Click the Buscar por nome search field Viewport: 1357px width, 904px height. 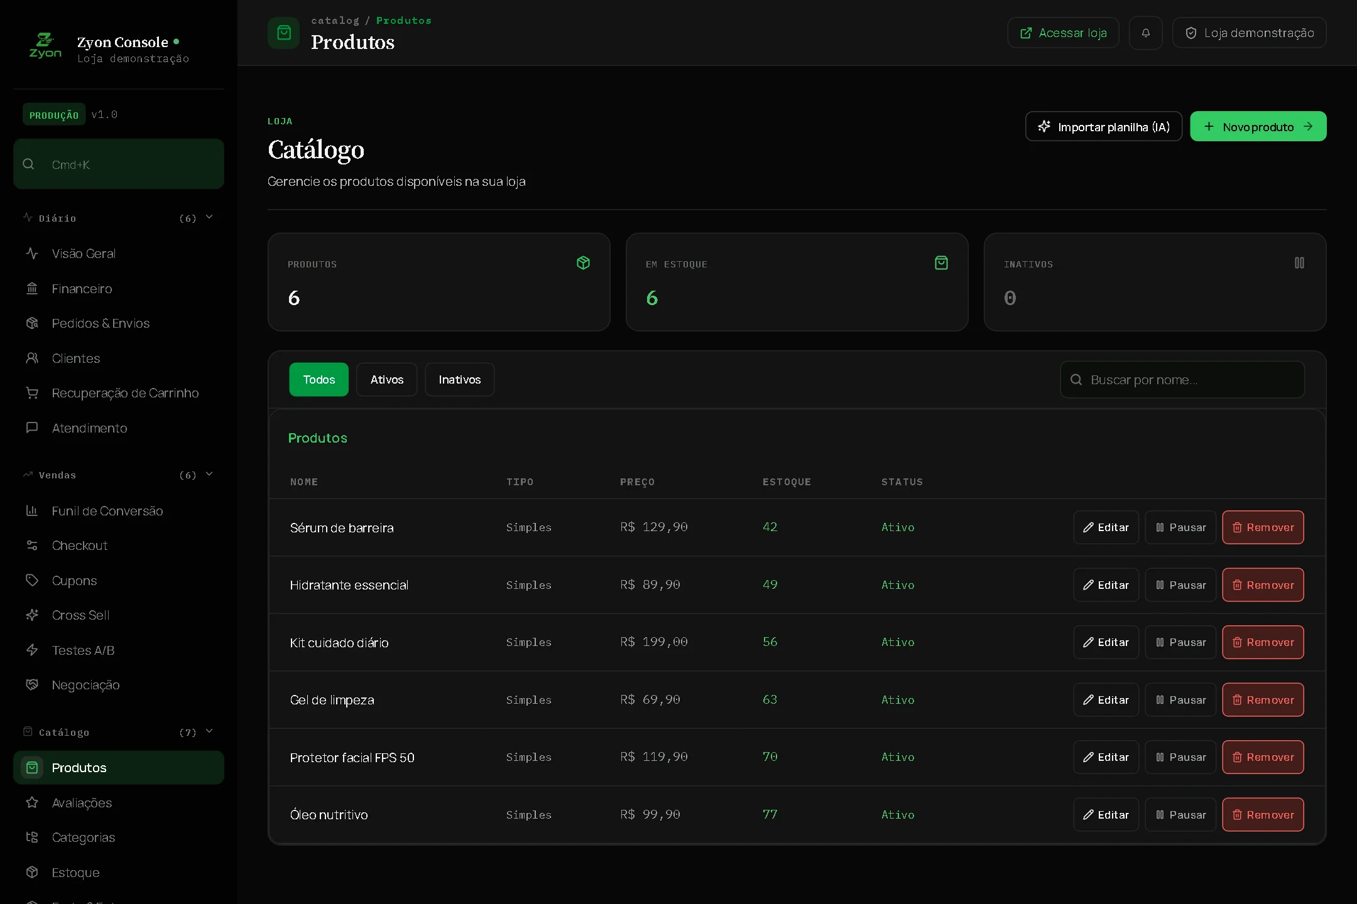tap(1182, 380)
